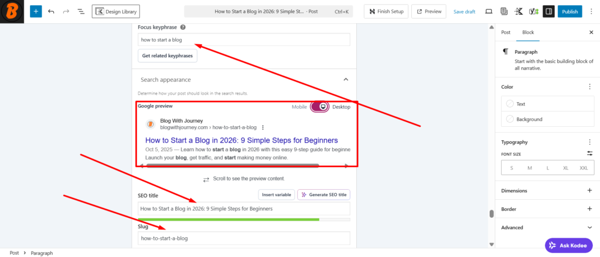Toggle custom font size control icon
The height and width of the screenshot is (257, 600).
[589, 154]
